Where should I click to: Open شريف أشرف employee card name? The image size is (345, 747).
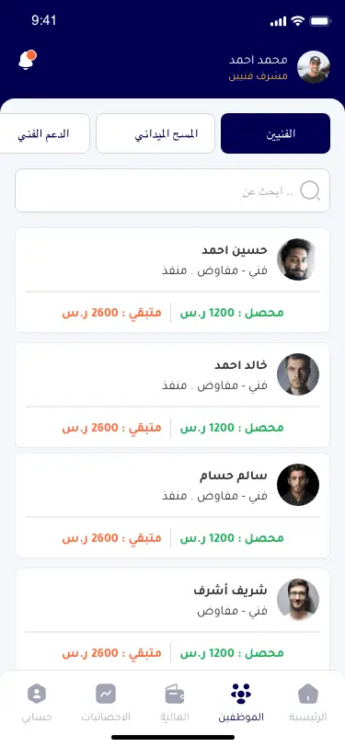pos(230,591)
